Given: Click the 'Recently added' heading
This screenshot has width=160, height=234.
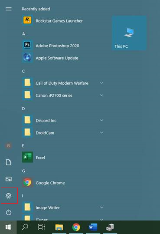Looking at the screenshot, I should tap(36, 9).
